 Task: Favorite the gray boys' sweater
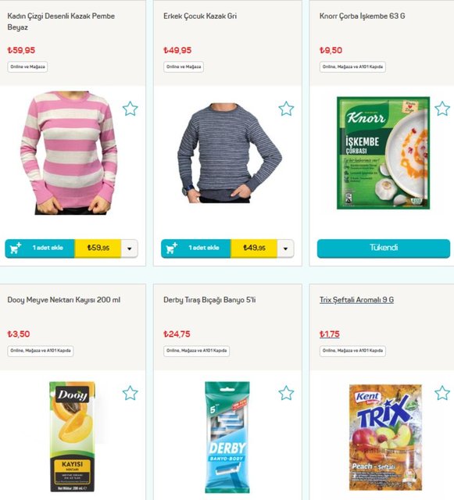coord(286,109)
